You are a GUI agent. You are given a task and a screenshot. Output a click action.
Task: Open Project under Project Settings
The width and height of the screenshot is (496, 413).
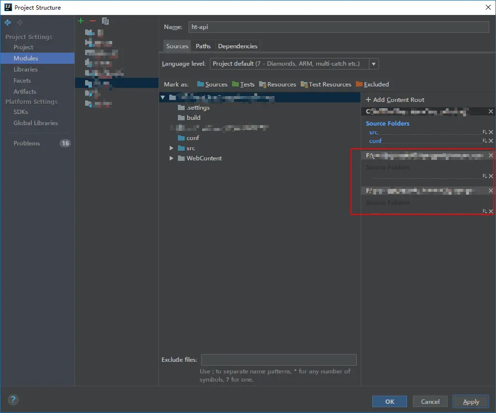(x=23, y=47)
